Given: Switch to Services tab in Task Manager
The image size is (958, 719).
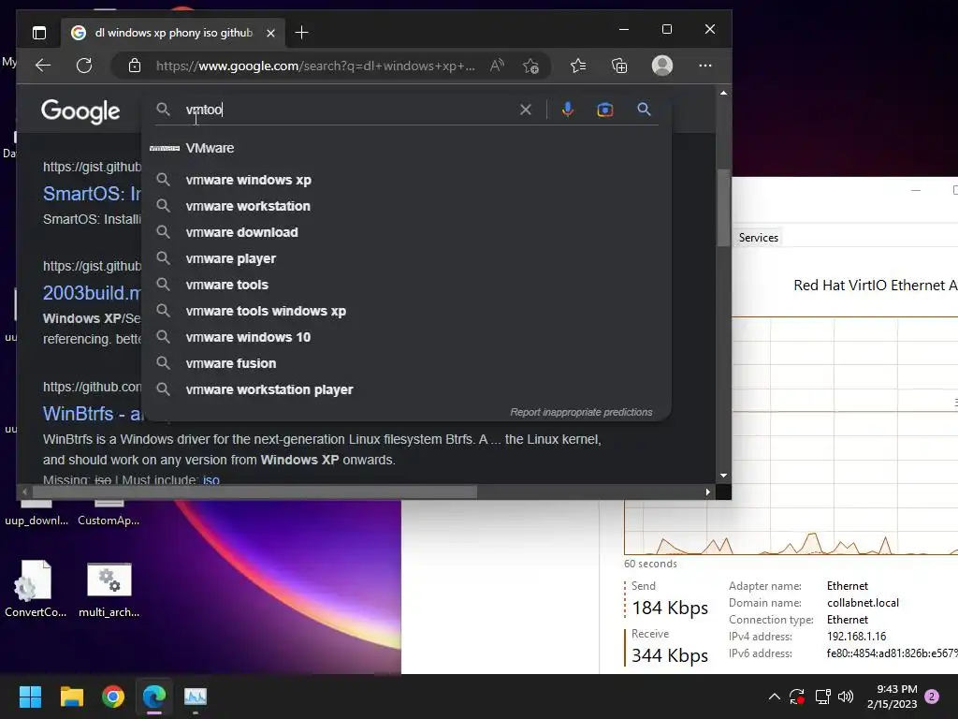Looking at the screenshot, I should (758, 238).
